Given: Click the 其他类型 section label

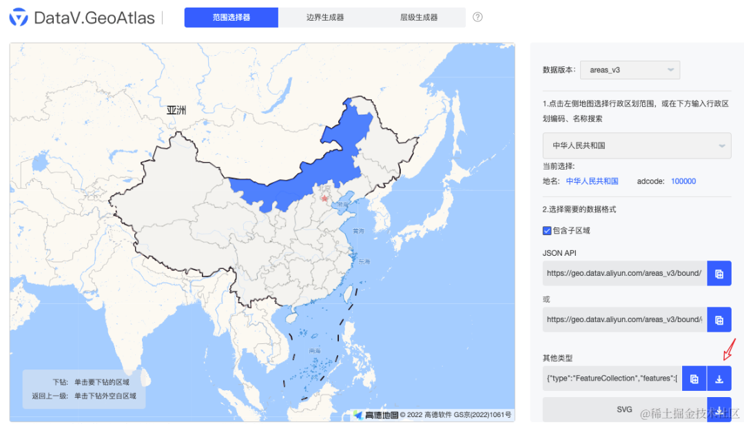Looking at the screenshot, I should tap(557, 359).
